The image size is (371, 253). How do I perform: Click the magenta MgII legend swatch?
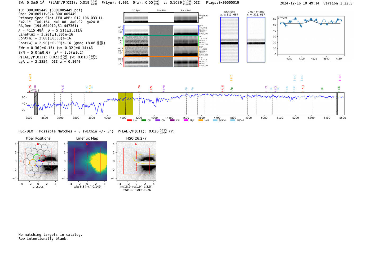[x=186, y=120]
